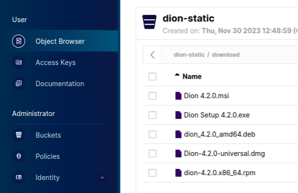Click file icon of Dion 4.2.0.msi

(x=178, y=96)
